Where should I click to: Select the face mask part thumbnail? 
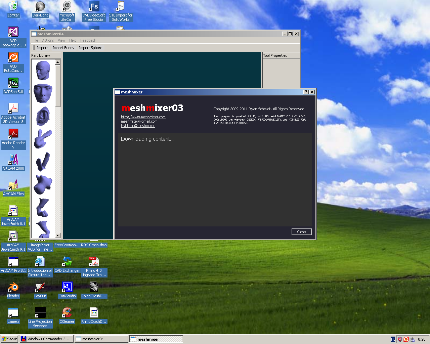pyautogui.click(x=43, y=93)
